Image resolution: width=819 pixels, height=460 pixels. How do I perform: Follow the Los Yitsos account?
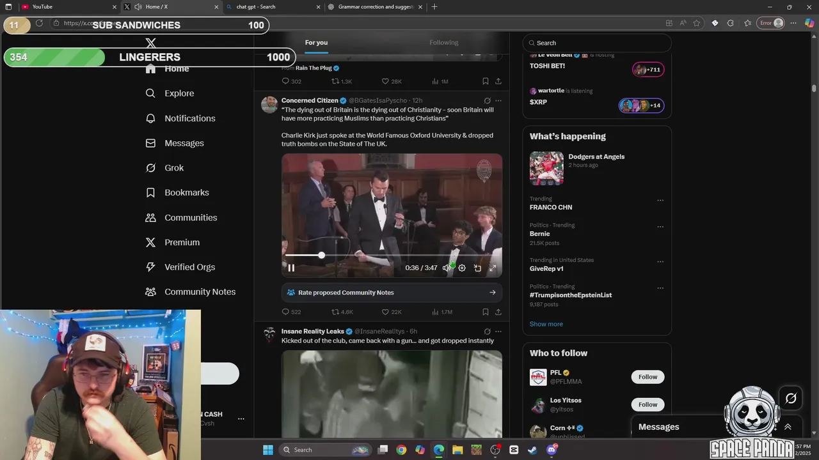pyautogui.click(x=648, y=404)
